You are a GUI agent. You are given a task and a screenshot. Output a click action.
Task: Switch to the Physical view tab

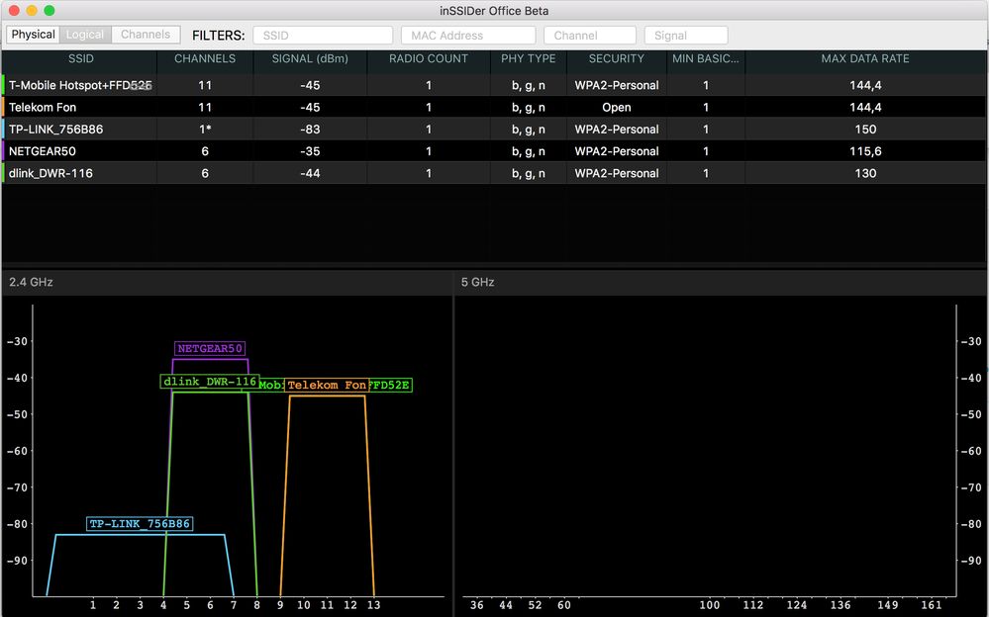[34, 35]
